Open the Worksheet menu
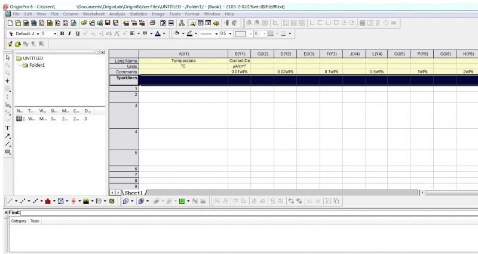Viewport: 478px width, 254px height. [94, 14]
